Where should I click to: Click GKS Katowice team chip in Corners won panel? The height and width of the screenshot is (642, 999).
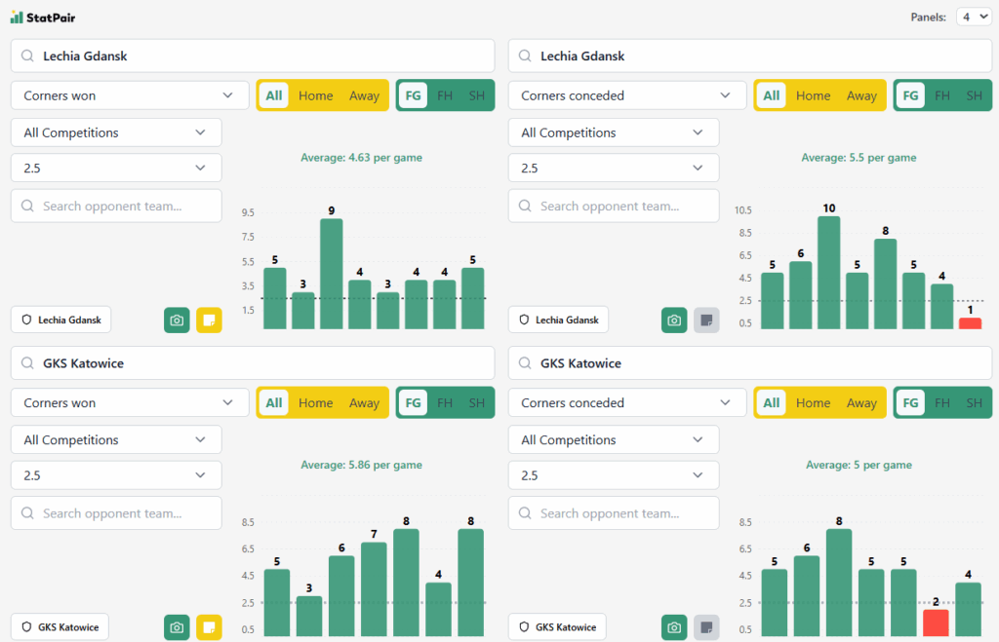coord(60,626)
